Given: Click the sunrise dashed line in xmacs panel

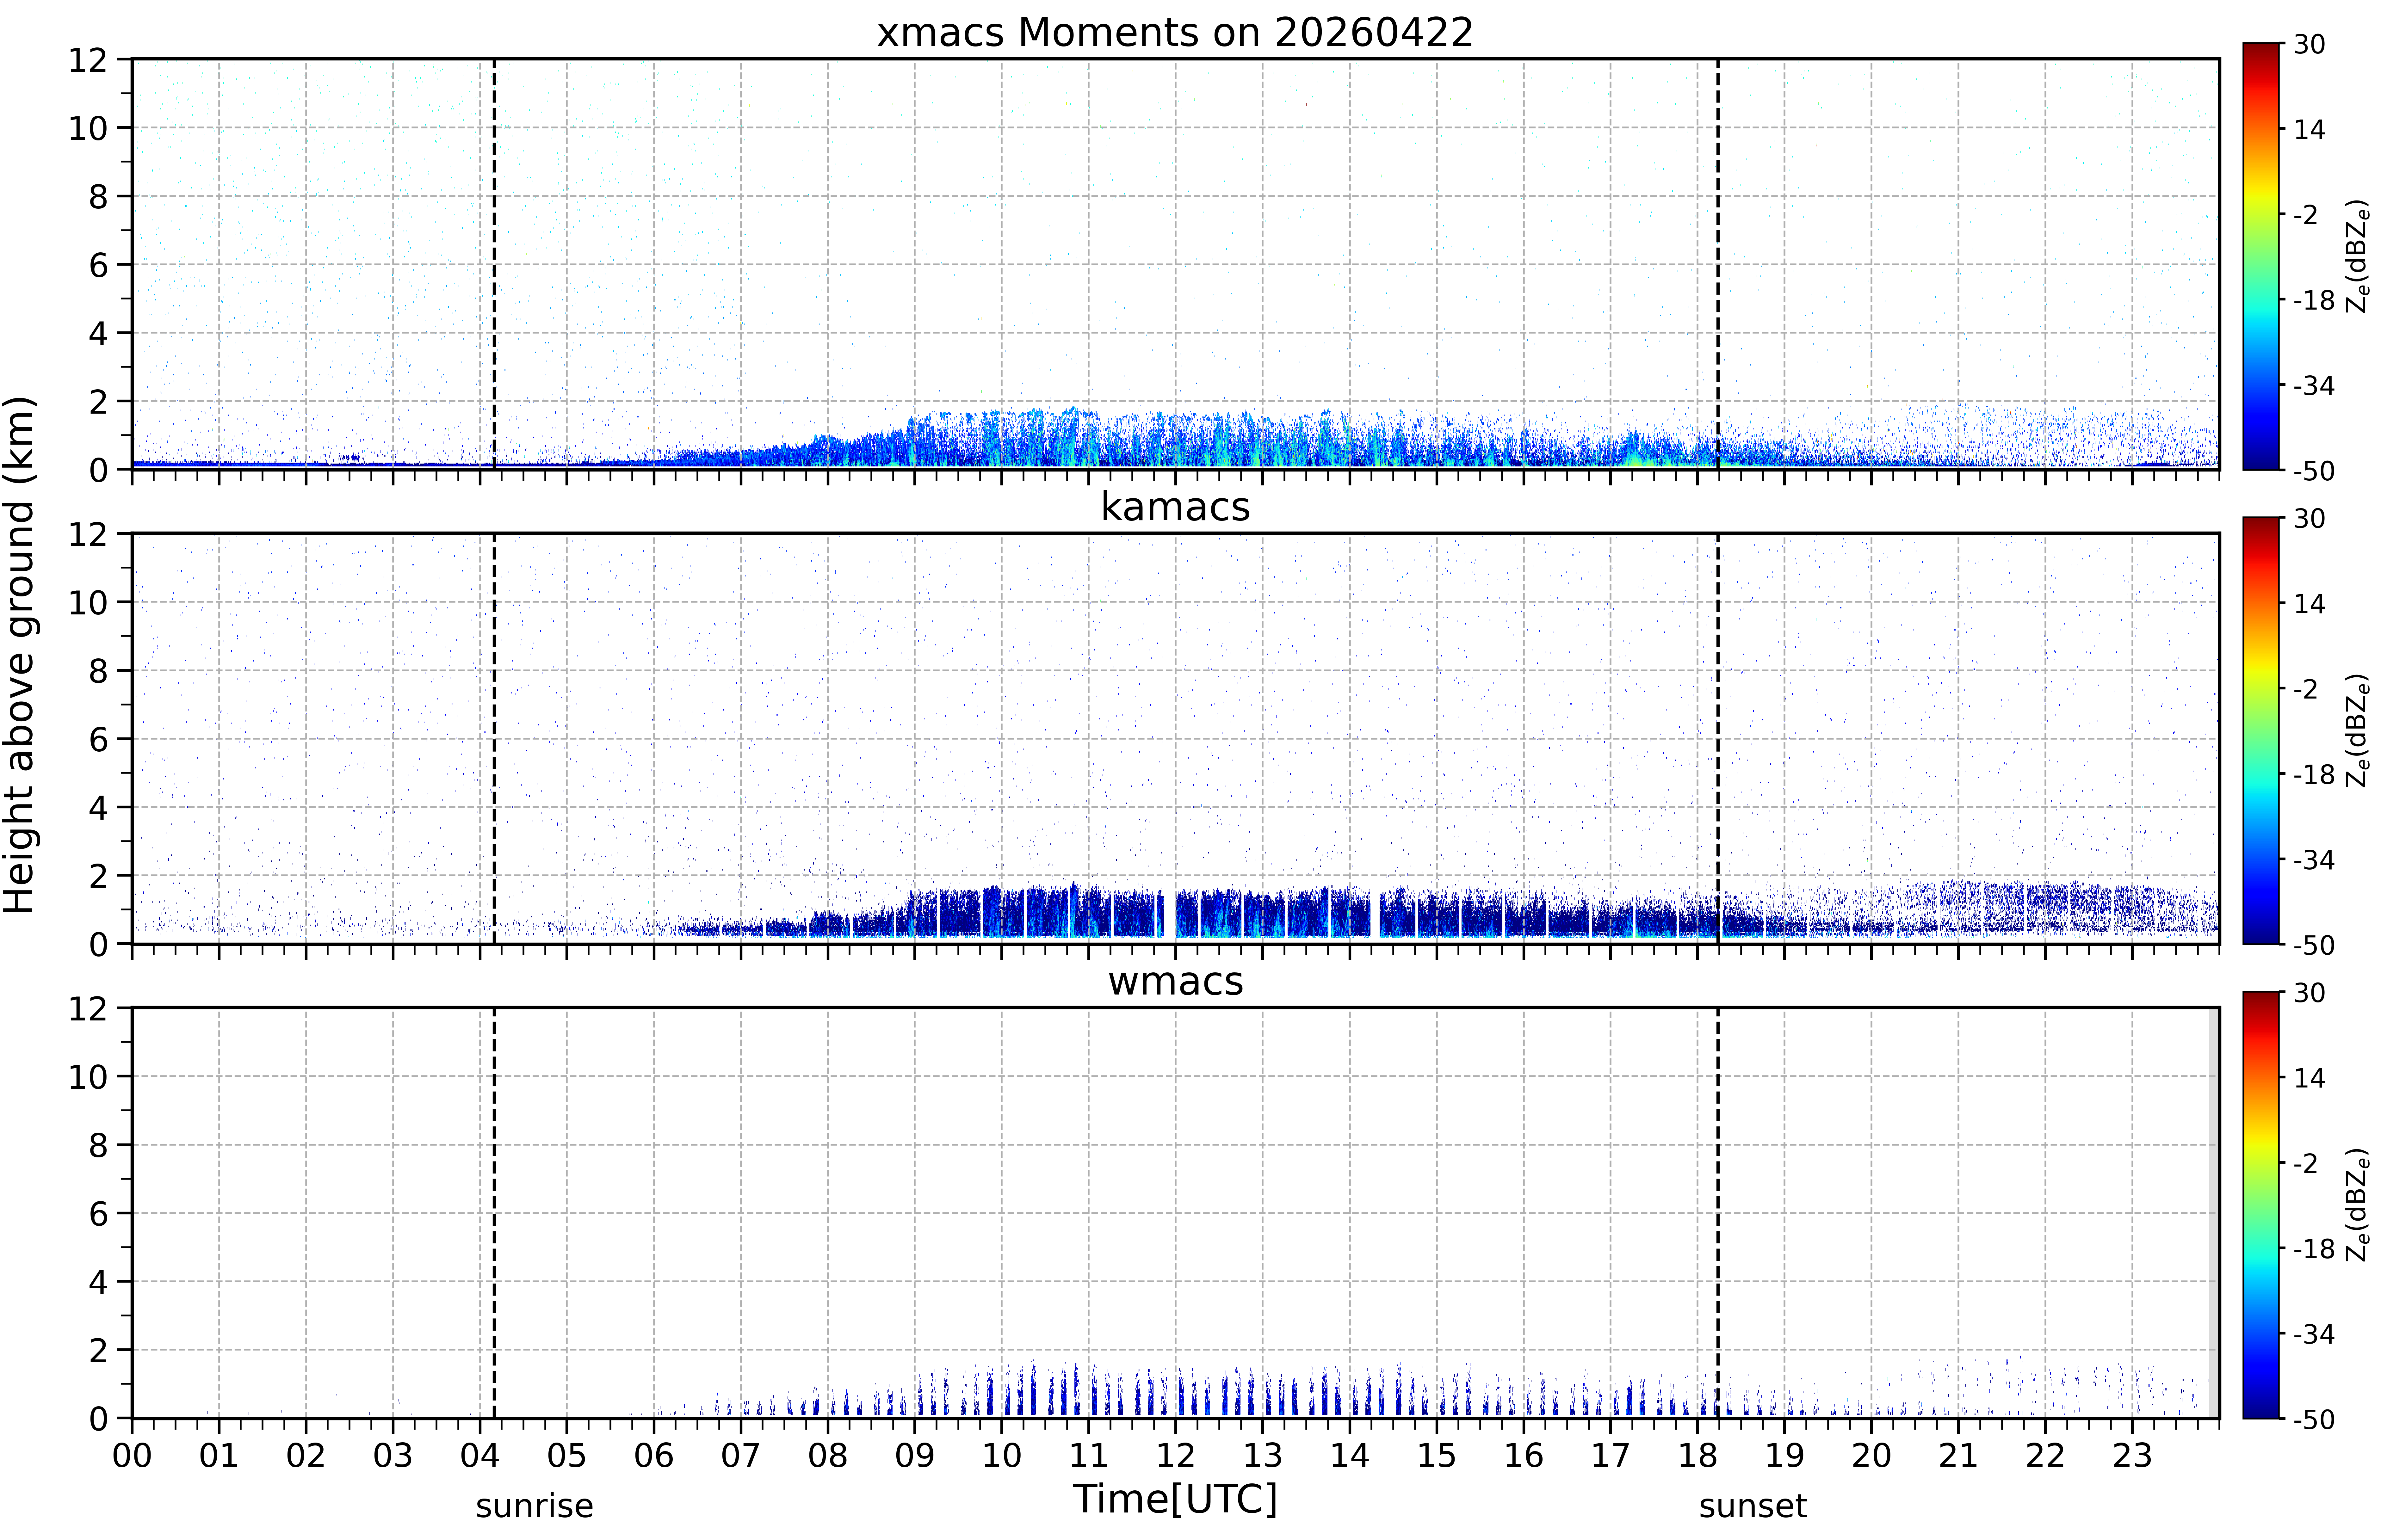Looking at the screenshot, I should point(494,264).
